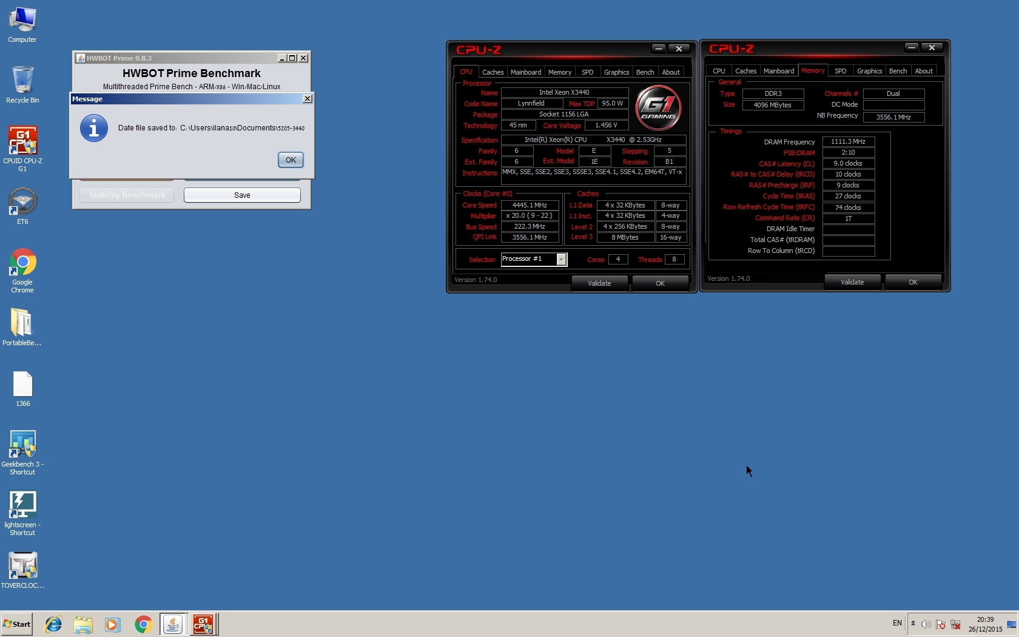Open Bench tab in right CPU-Z window
The image size is (1019, 637).
[898, 71]
